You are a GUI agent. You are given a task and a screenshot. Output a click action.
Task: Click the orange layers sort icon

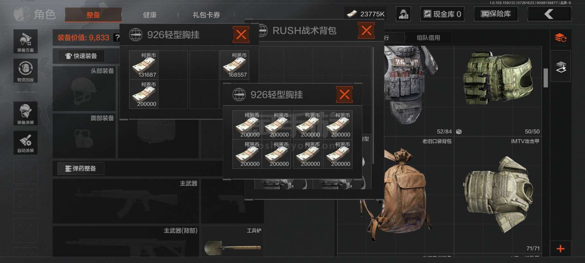point(561,37)
